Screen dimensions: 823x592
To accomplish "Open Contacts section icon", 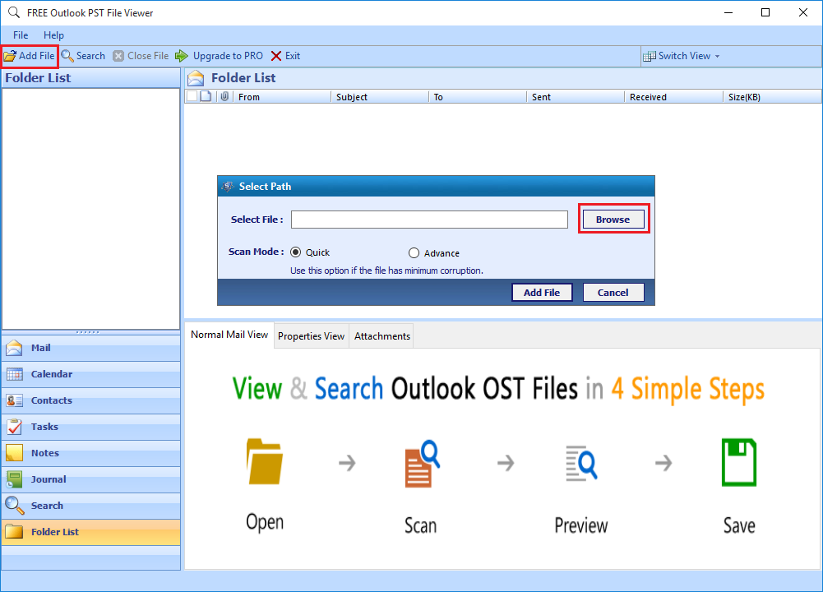I will 14,400.
